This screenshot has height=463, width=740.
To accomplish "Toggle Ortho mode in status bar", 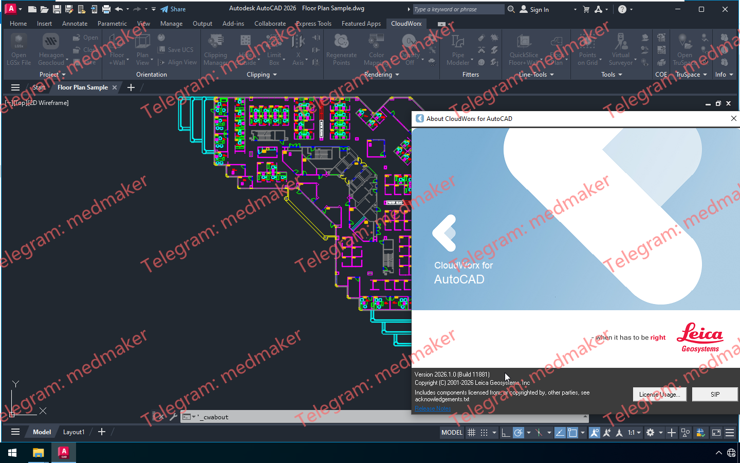I will (x=506, y=433).
